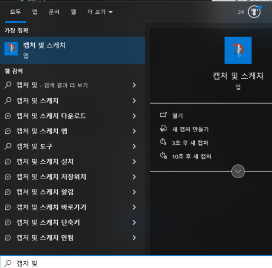
Task: Choose 10초 후 새 캡처
Action: coord(192,156)
